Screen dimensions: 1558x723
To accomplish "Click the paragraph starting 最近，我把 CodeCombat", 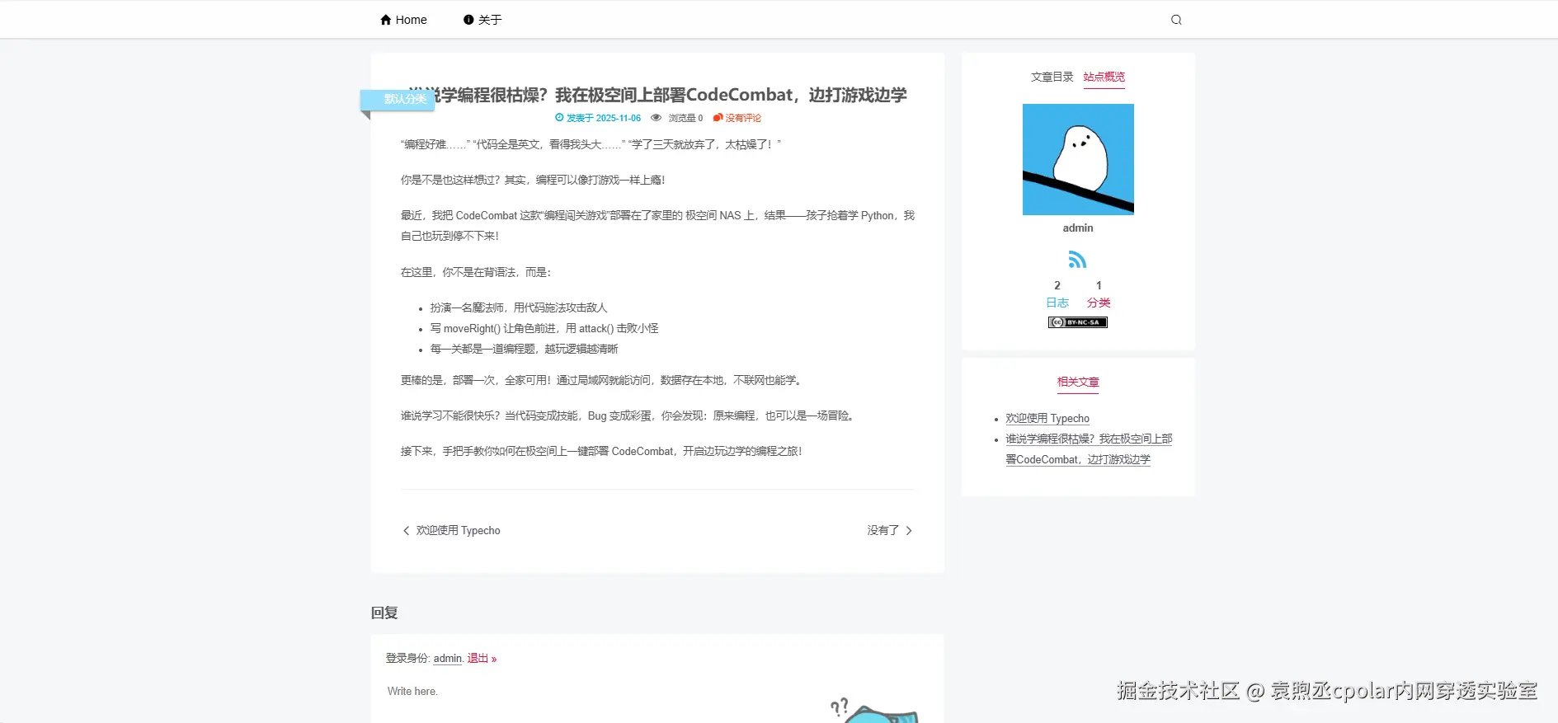I will [657, 226].
